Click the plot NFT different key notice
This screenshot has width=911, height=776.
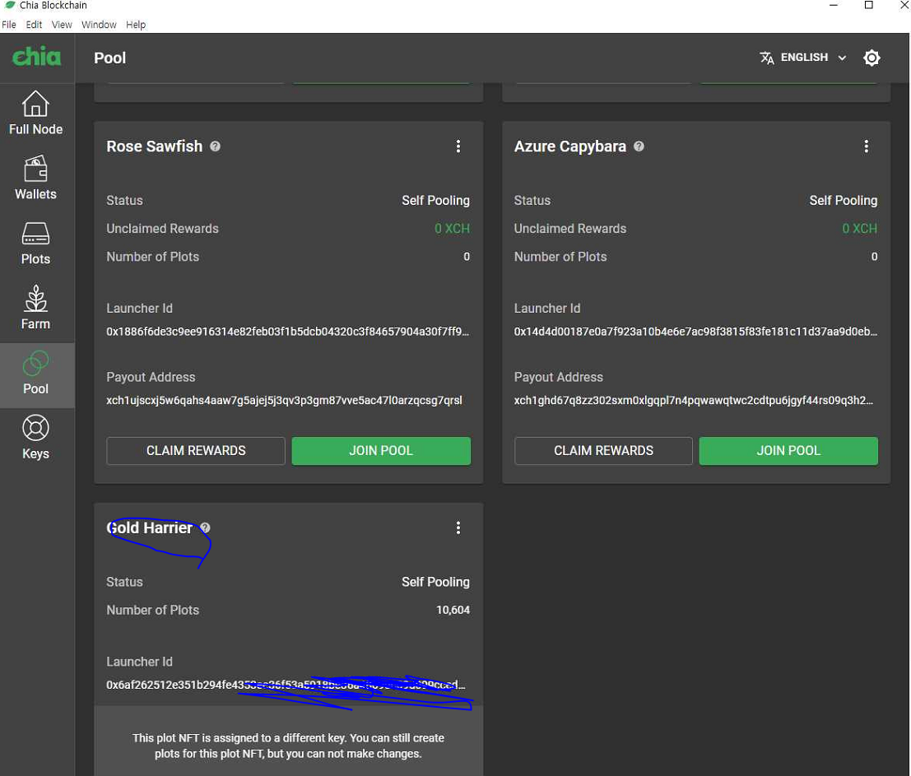pos(288,746)
